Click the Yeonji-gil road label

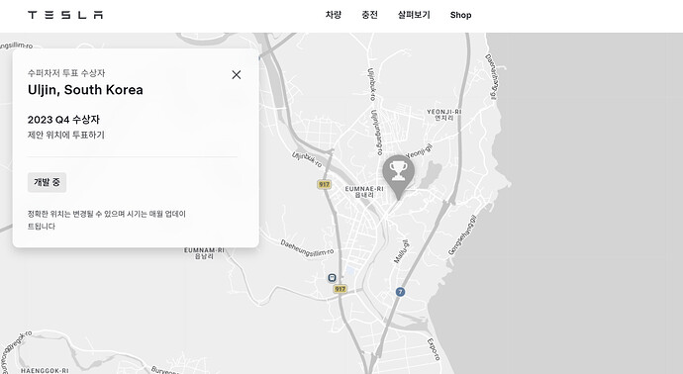(419, 151)
